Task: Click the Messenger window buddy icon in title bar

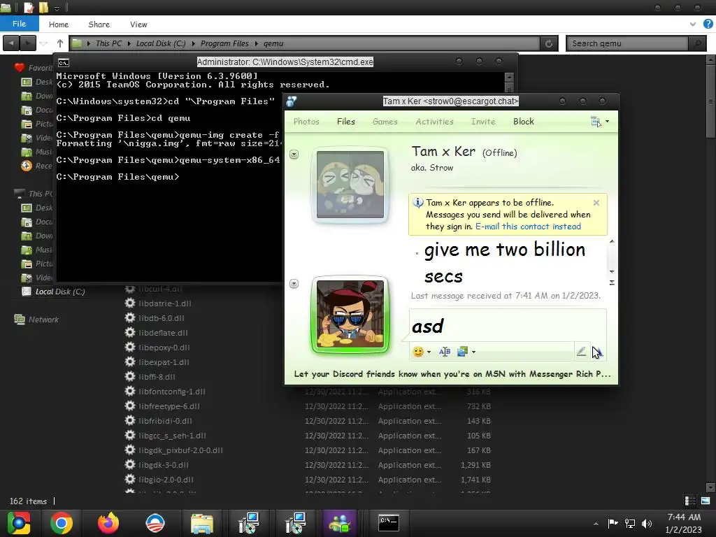Action: click(x=292, y=101)
